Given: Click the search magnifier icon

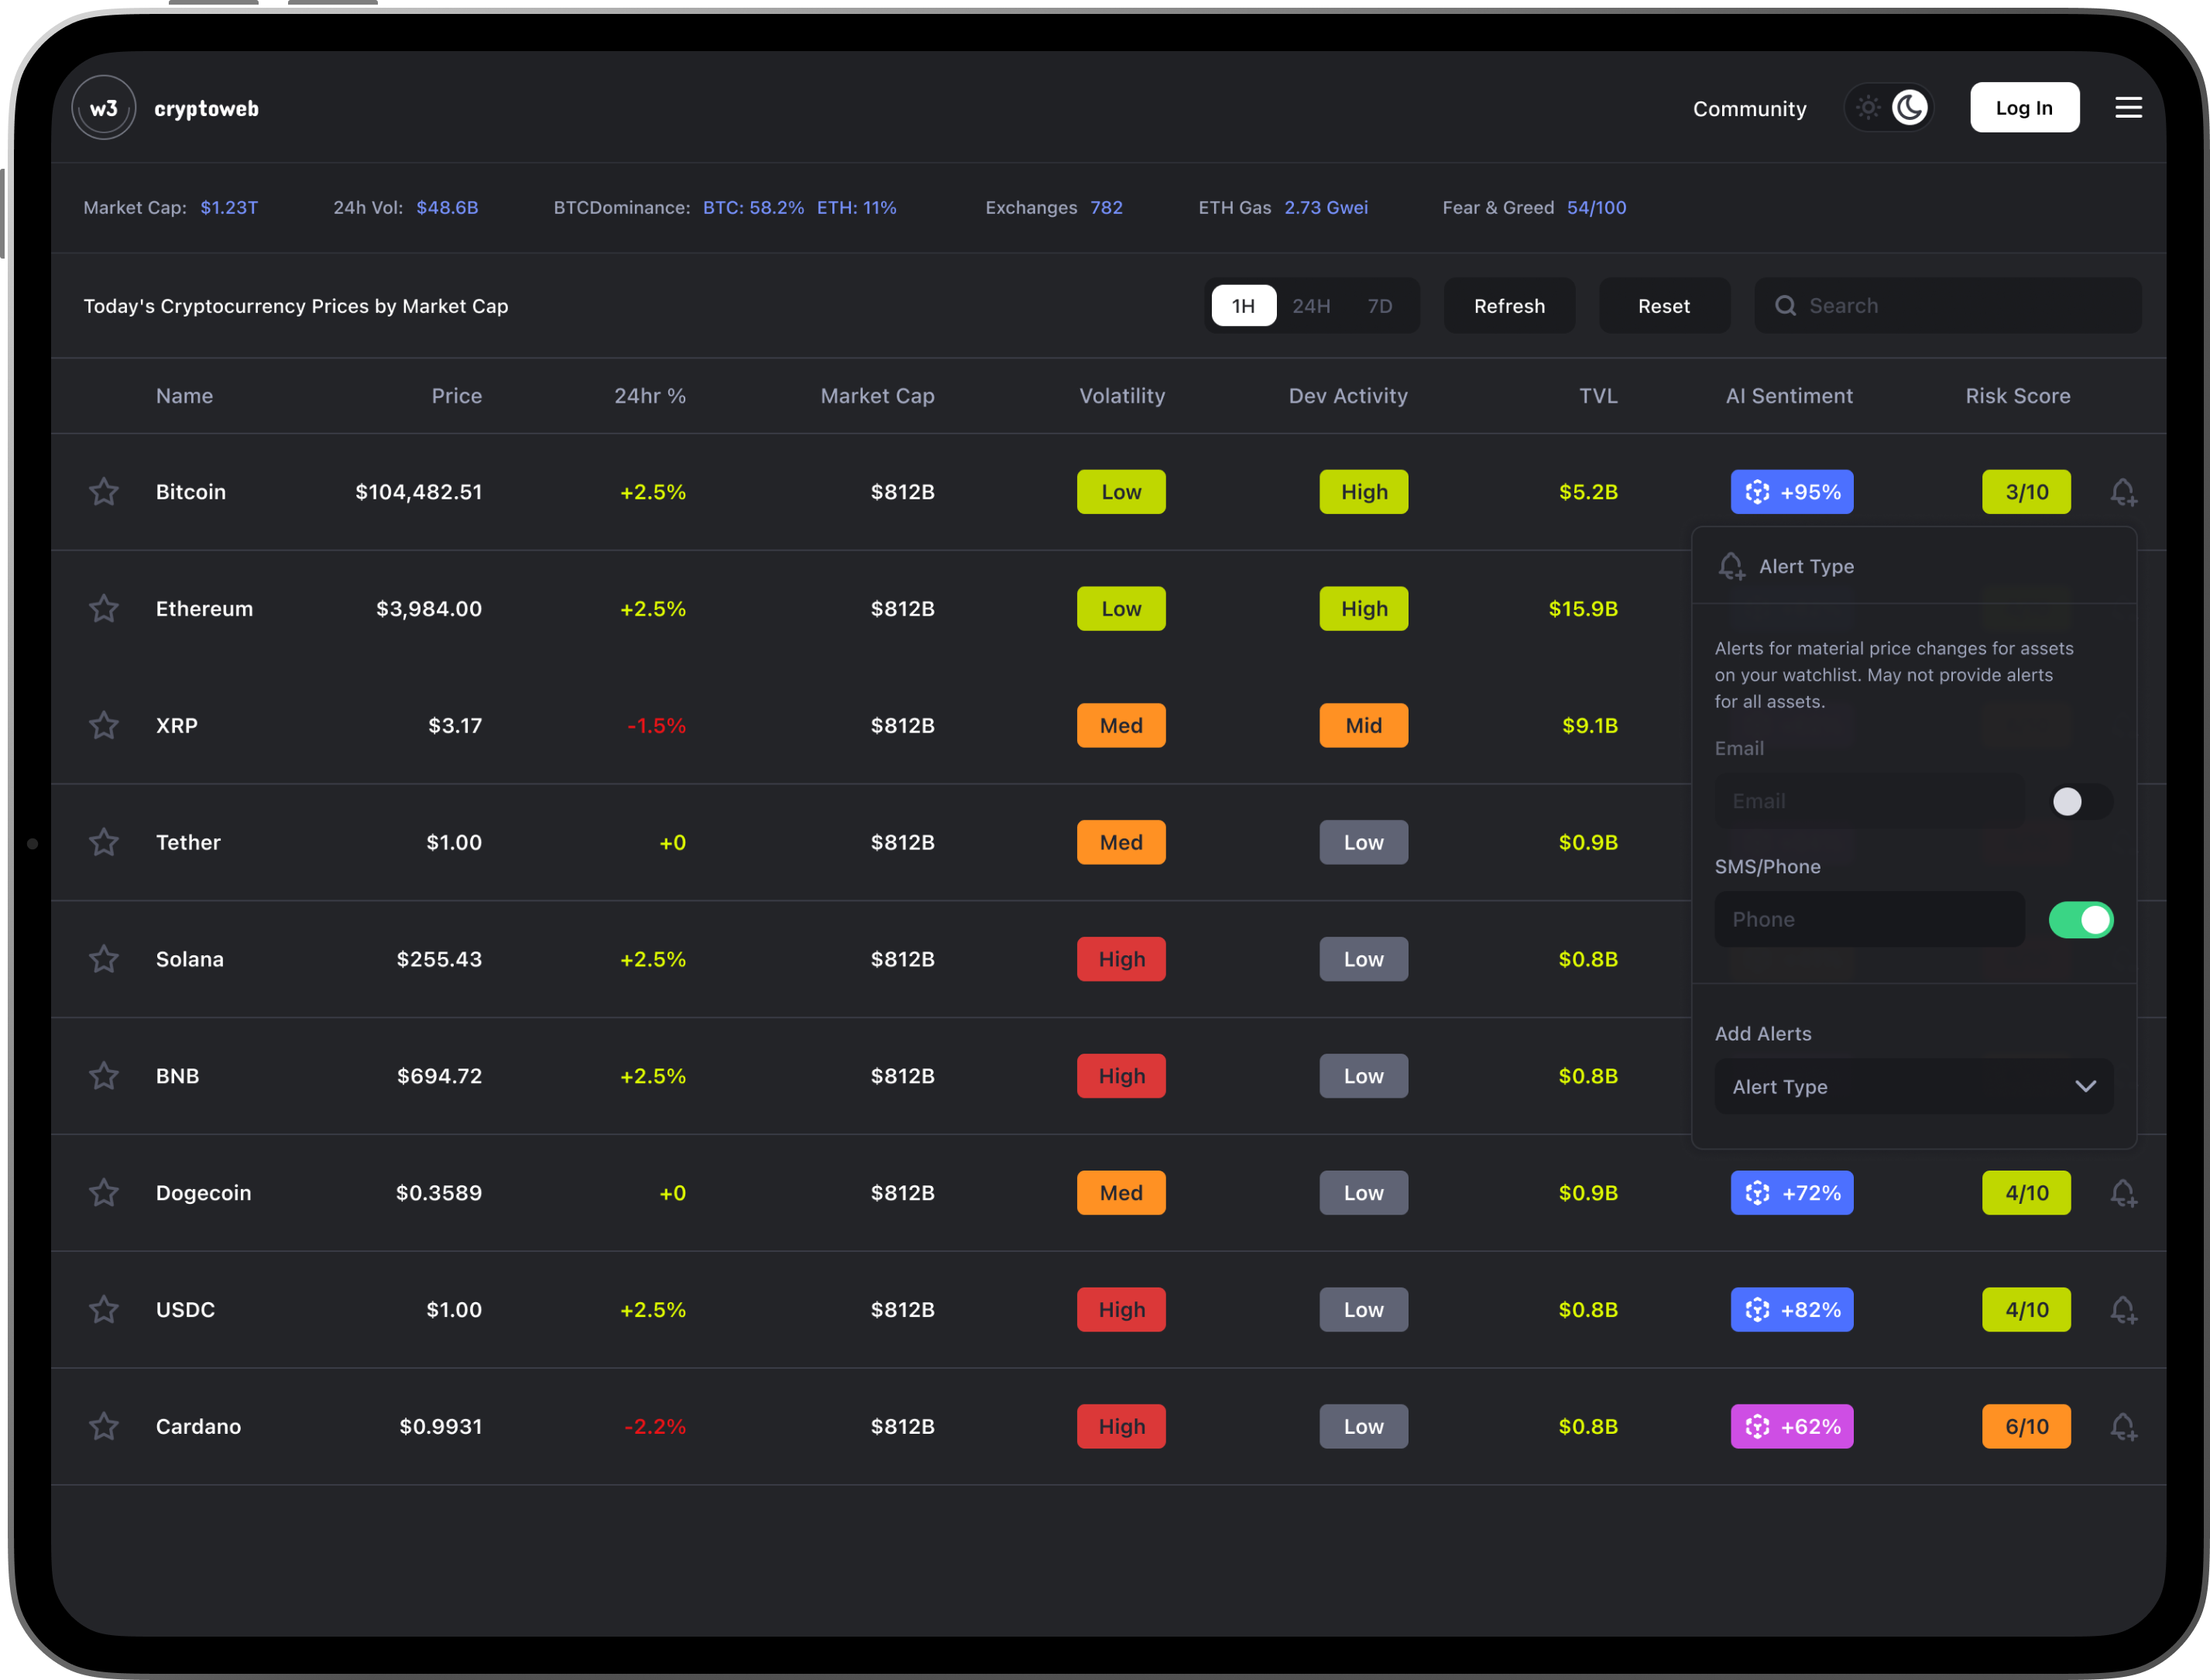Looking at the screenshot, I should [x=1785, y=306].
